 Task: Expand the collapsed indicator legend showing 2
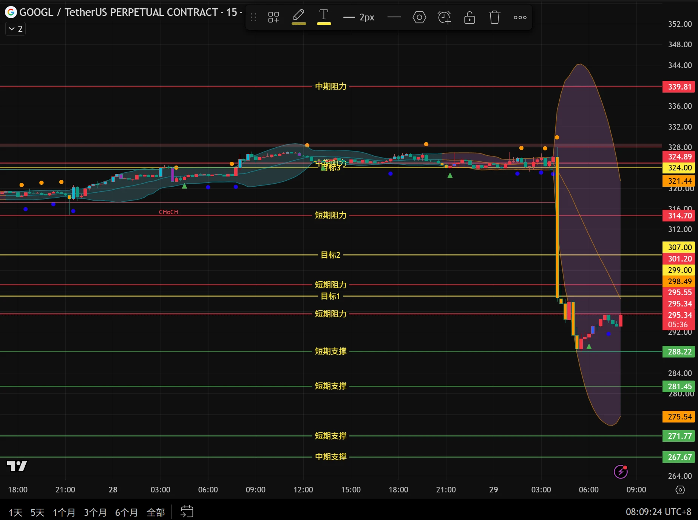click(15, 29)
